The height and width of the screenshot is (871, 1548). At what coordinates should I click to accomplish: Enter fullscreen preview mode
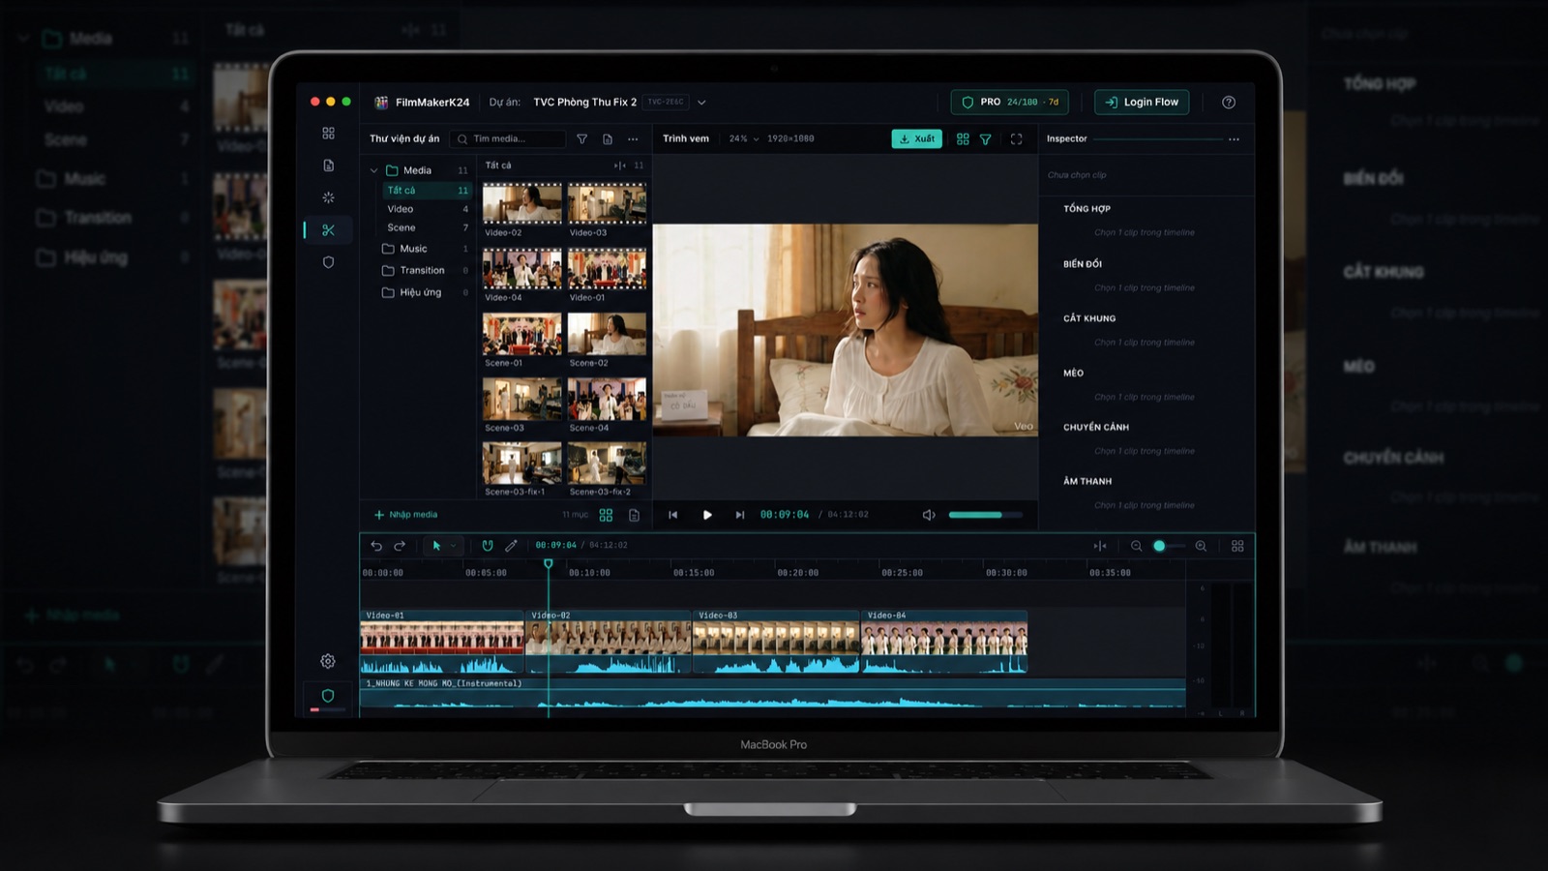coord(1016,139)
